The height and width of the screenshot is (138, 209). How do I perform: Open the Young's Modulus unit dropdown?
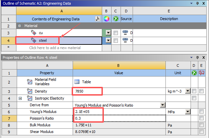[188, 112]
